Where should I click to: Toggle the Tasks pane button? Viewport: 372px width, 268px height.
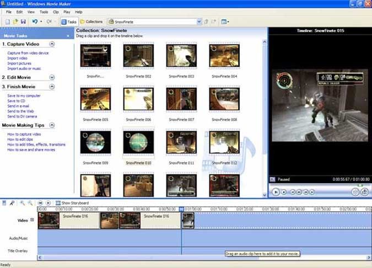(68, 22)
